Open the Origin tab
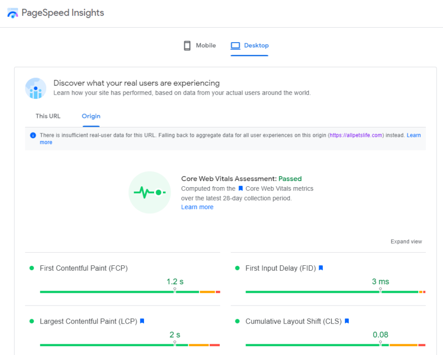Image resolution: width=443 pixels, height=355 pixels. (91, 116)
